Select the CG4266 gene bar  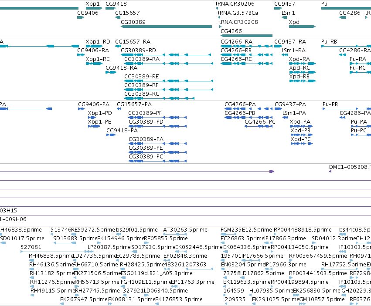coord(246,36)
